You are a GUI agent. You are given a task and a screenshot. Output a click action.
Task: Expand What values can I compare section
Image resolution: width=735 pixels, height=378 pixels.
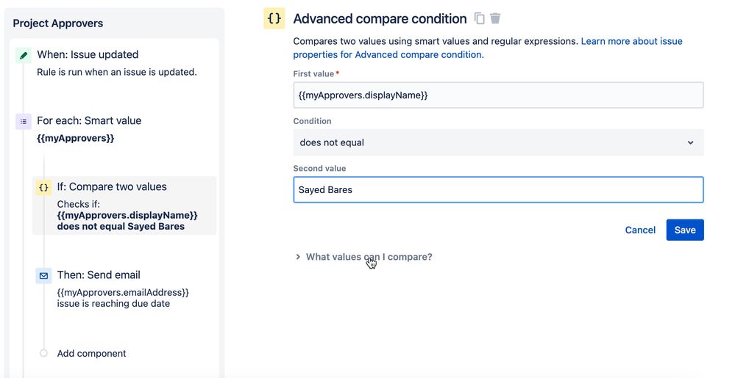click(x=363, y=257)
